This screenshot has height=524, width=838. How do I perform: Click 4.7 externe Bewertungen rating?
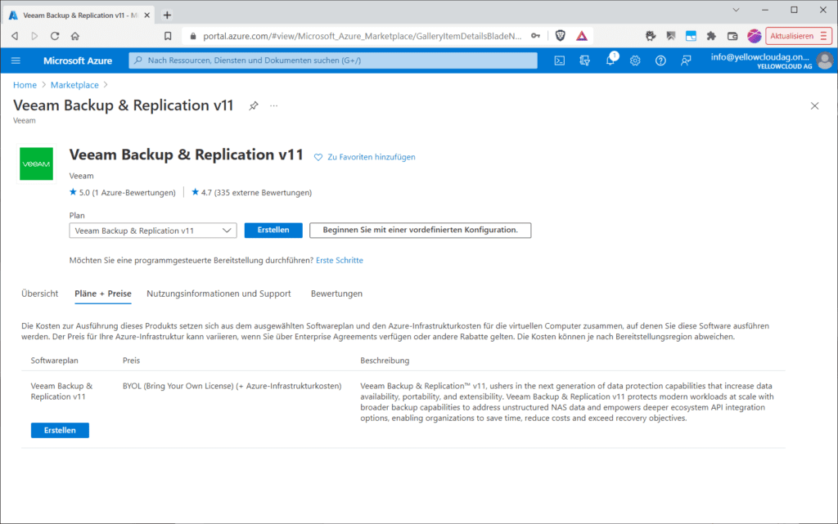(252, 193)
